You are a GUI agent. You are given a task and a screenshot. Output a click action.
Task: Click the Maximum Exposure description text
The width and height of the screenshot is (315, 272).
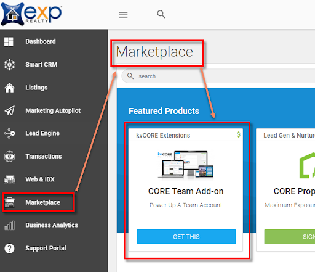tap(290, 205)
